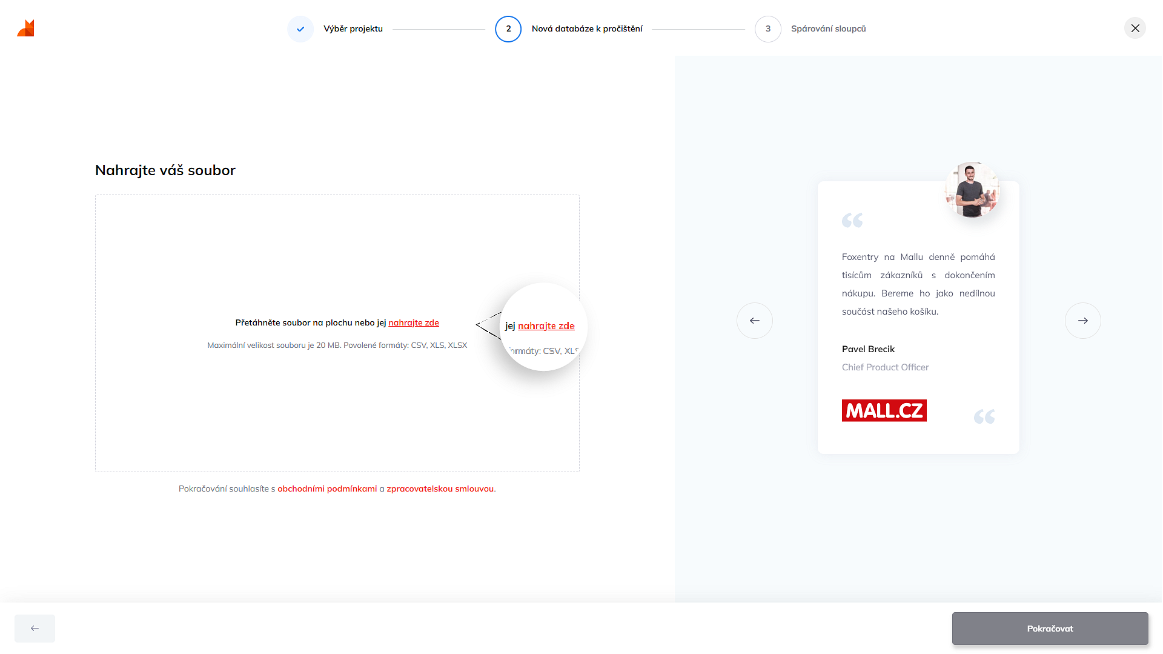Click the opening quote mark icon
Viewport: 1163px width, 654px height.
[x=852, y=221]
